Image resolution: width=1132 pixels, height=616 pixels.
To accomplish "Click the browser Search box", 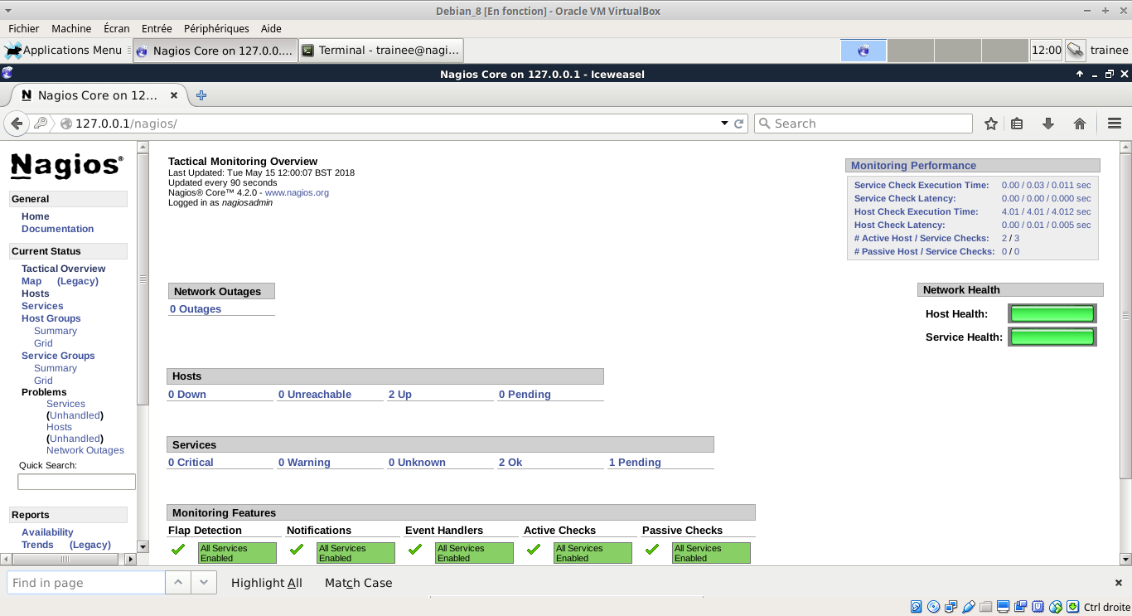I will (x=864, y=124).
